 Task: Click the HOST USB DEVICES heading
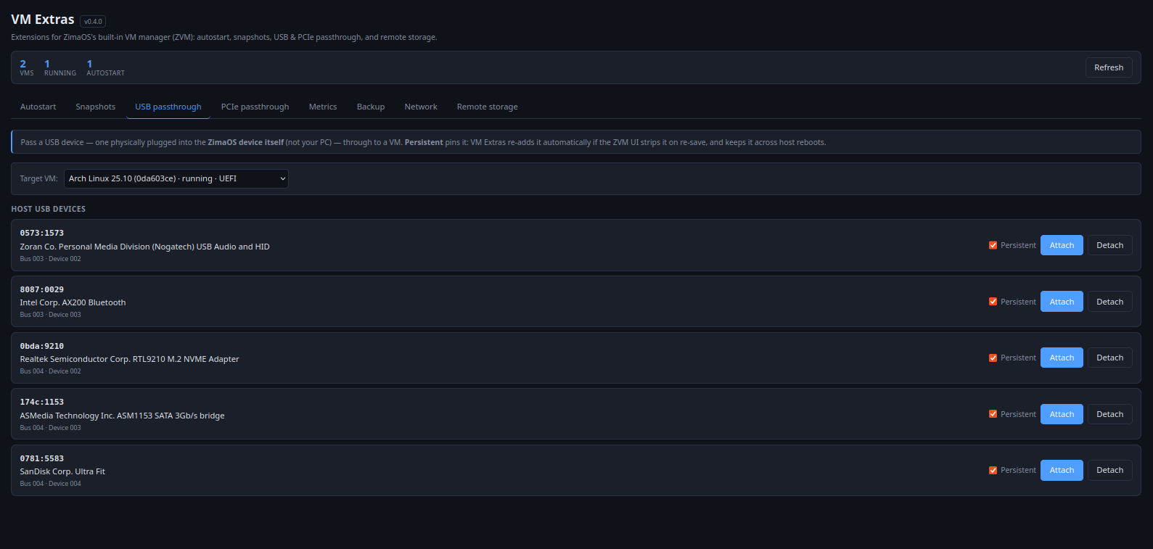point(48,209)
